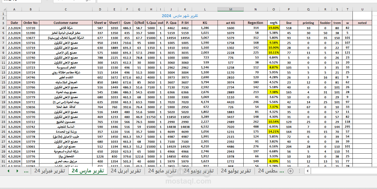The width and height of the screenshot is (377, 189).
Task: Select column C header
Action: pyautogui.click(x=66, y=9)
